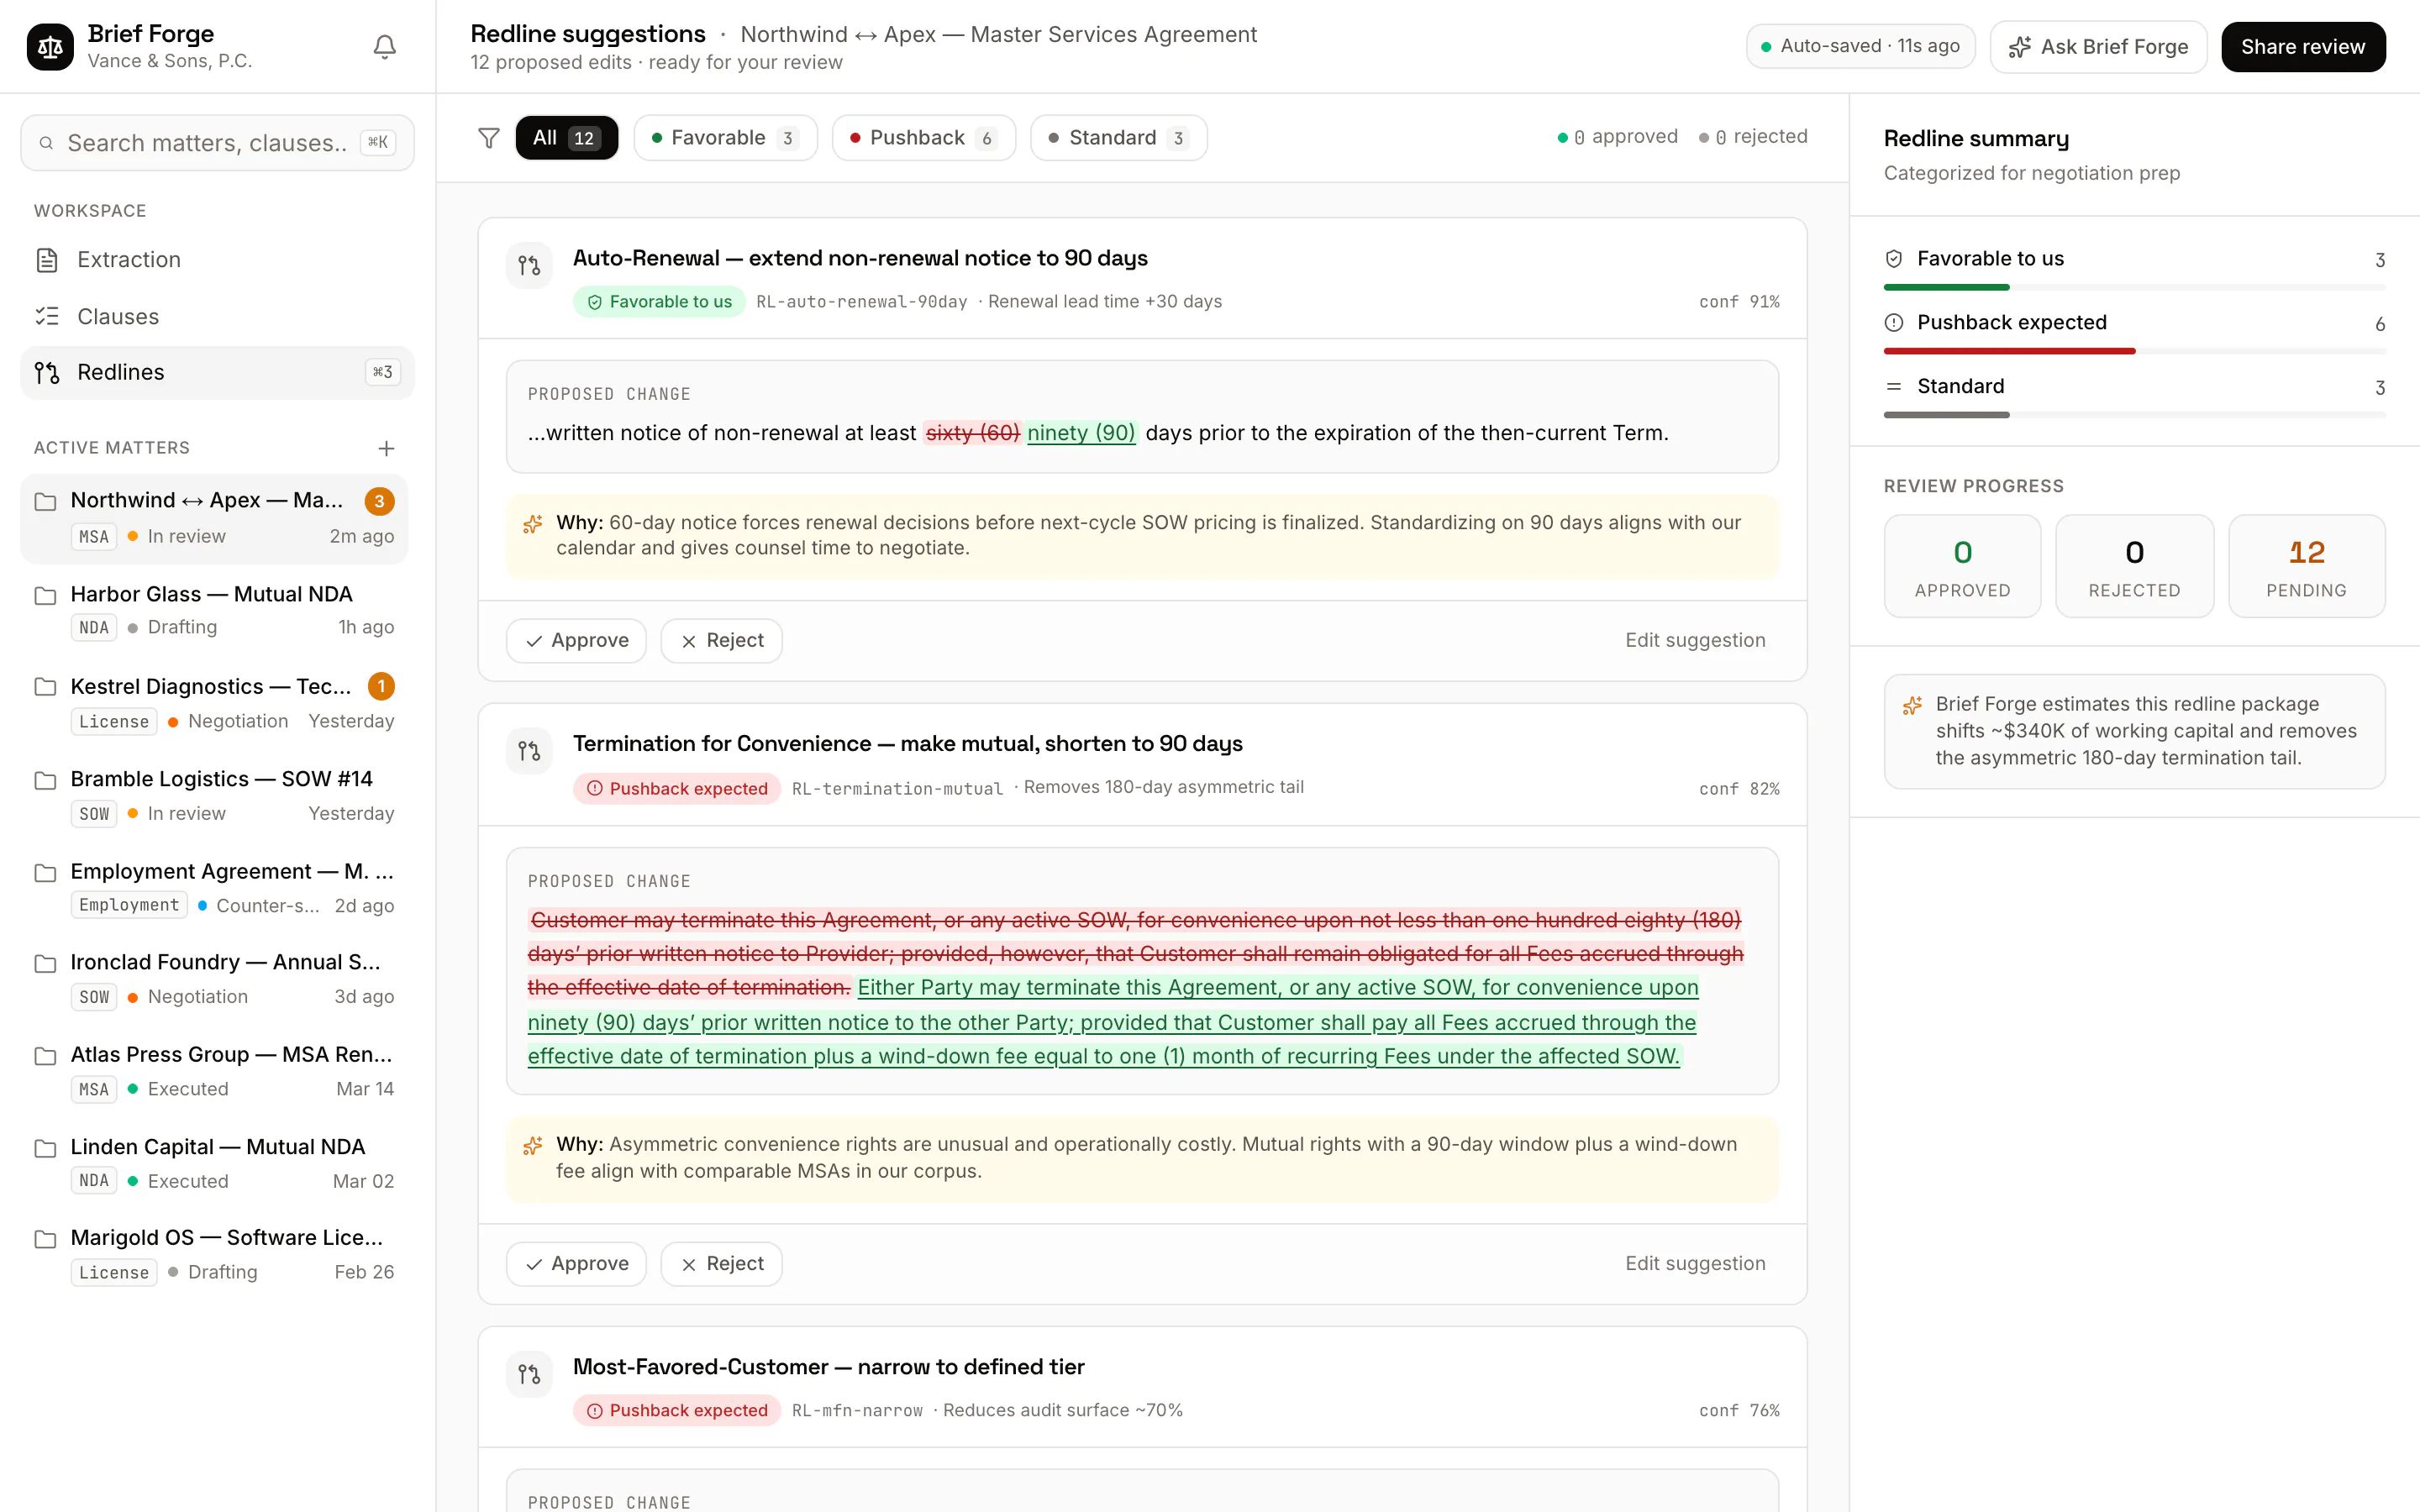Click the Linden Capital folder icon

[46, 1149]
